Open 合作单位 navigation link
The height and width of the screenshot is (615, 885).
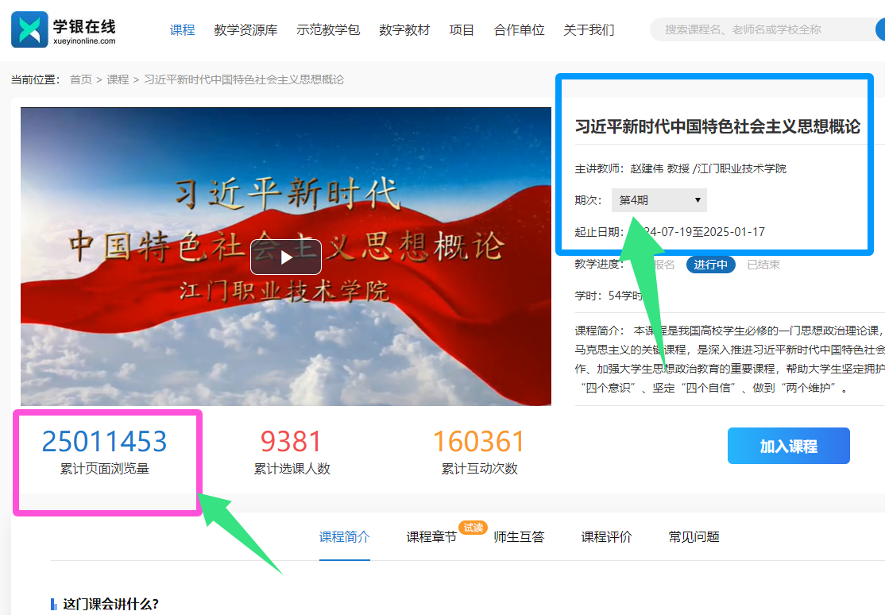click(519, 30)
